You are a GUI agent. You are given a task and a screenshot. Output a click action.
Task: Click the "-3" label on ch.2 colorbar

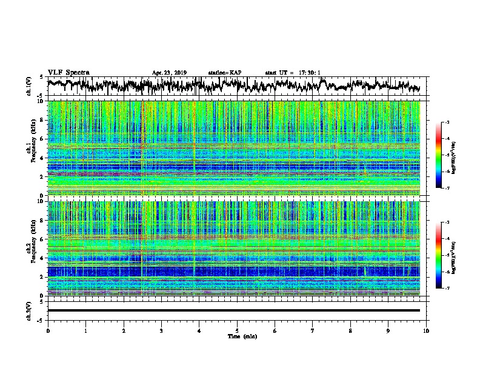click(447, 222)
